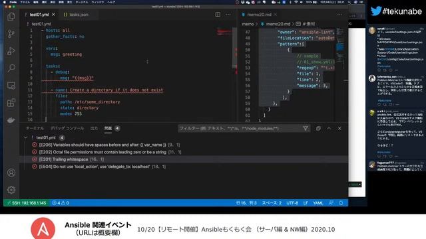
Task: Open the ヘルプ menu in menu bar
Action: pyautogui.click(x=111, y=2)
